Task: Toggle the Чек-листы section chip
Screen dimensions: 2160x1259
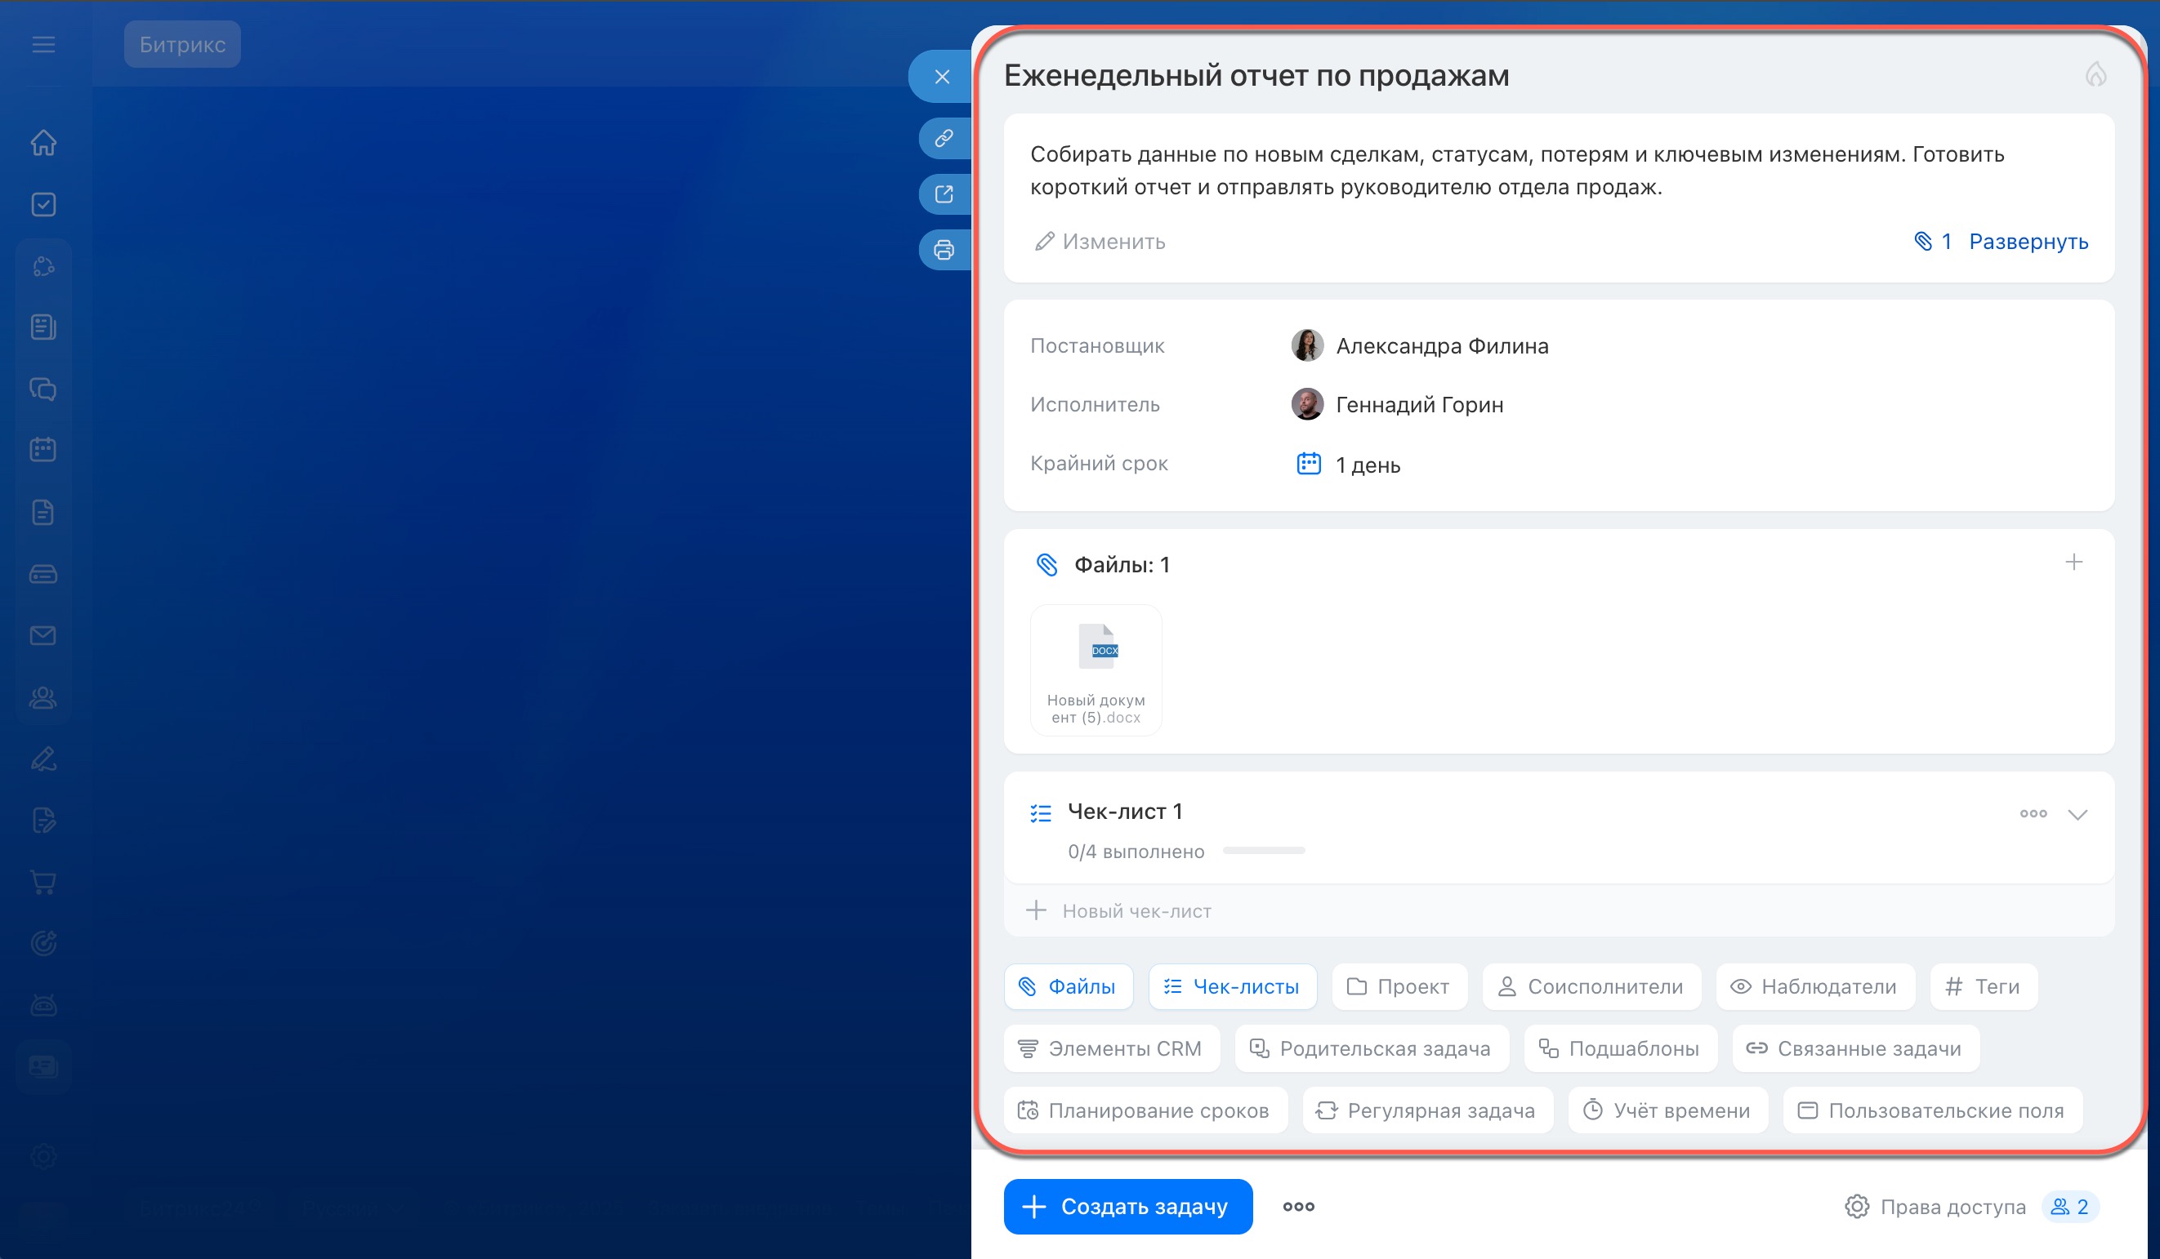Action: [x=1232, y=986]
